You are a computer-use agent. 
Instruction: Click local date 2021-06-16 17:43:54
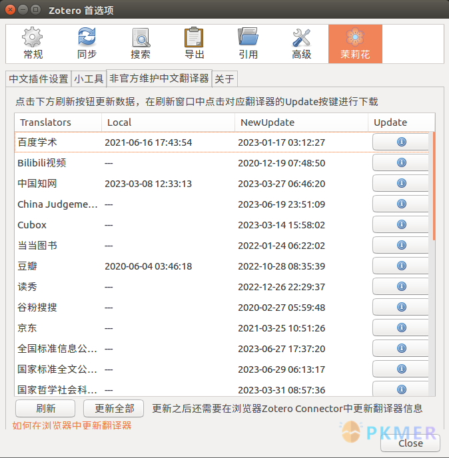pos(148,142)
